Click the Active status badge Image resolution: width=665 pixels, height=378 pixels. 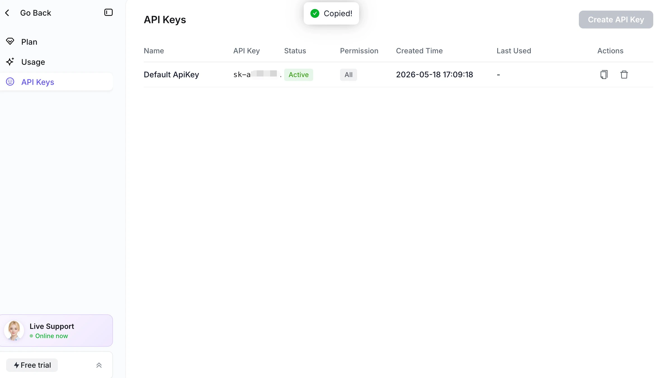point(298,75)
